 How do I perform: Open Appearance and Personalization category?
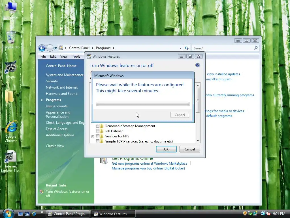pos(58,114)
